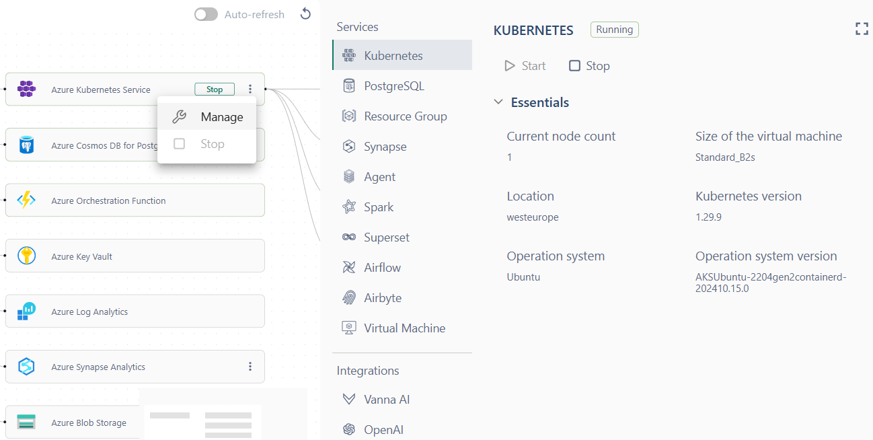This screenshot has width=873, height=440.
Task: Choose the disabled Stop entry in context menu
Action: (x=206, y=143)
